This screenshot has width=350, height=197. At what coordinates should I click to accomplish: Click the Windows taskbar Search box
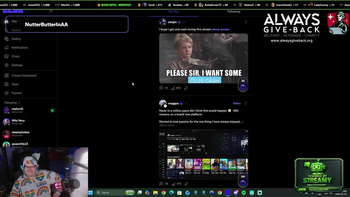tap(115, 193)
